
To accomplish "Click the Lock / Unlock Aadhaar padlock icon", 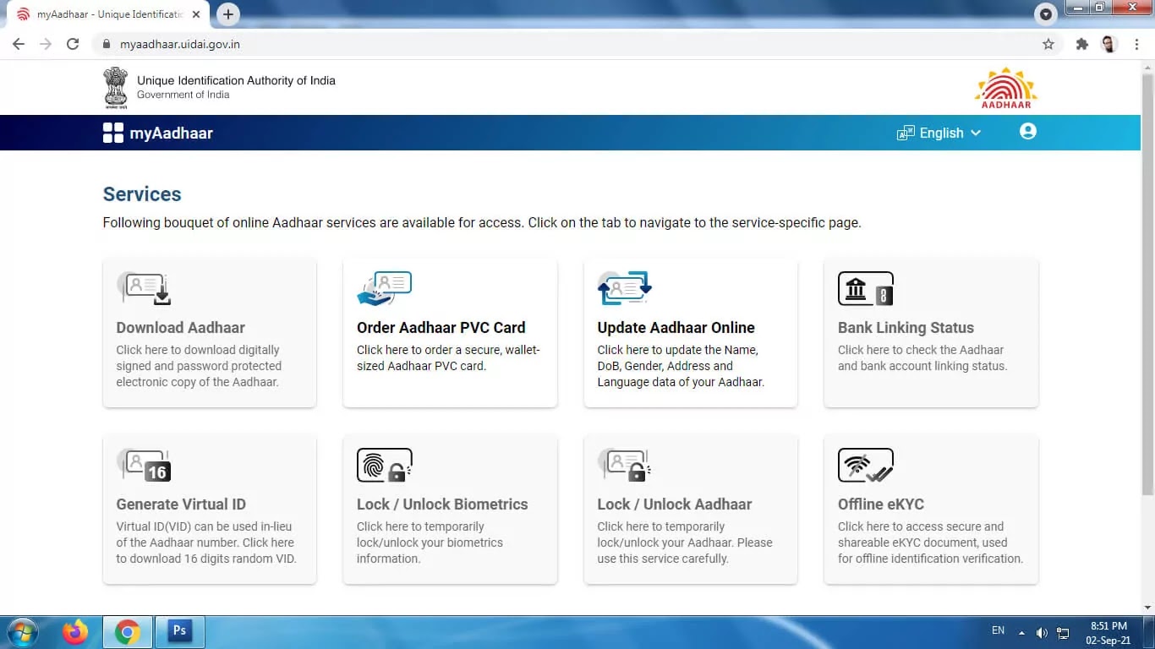I will pos(625,466).
